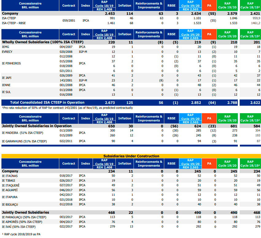261x238 pixels.
Task: Click the consolidated total 2.788
Action: [x=232, y=103]
